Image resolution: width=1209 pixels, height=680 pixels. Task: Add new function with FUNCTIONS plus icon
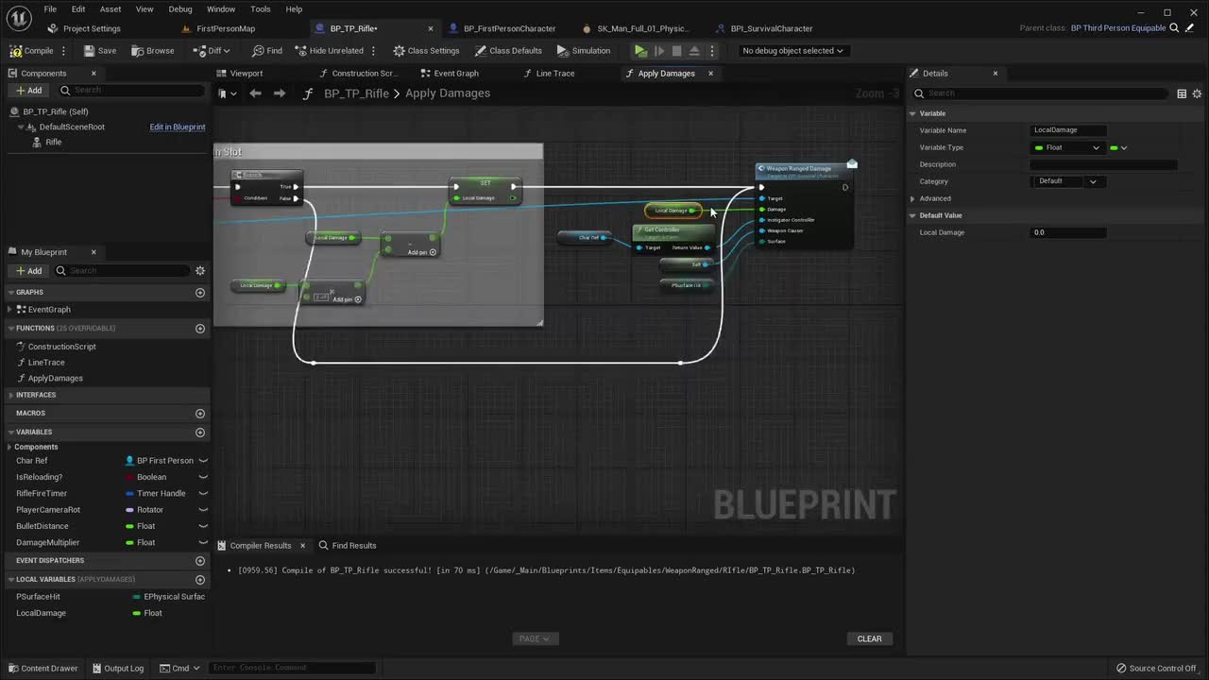(199, 329)
